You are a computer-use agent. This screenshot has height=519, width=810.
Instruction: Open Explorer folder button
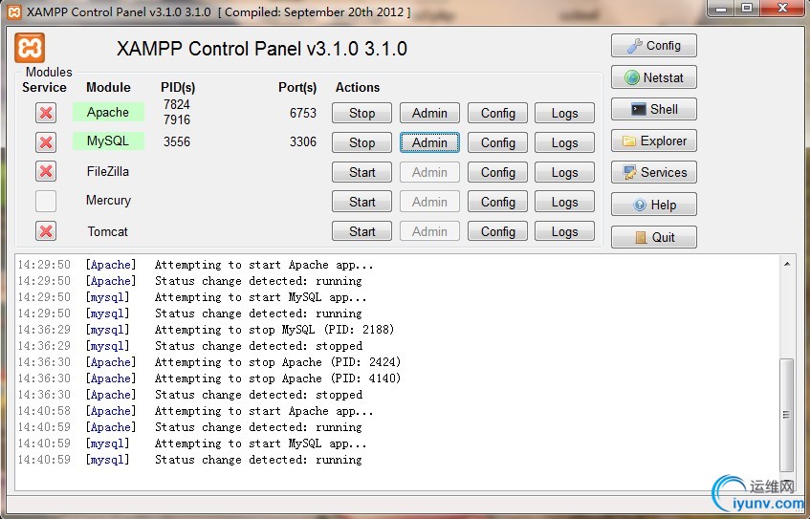click(654, 141)
